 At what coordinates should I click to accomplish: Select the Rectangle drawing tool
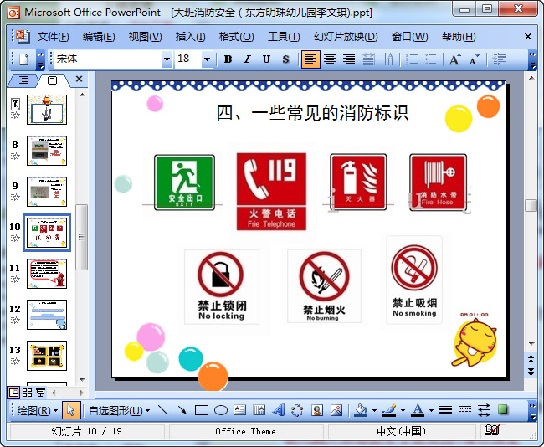202,410
